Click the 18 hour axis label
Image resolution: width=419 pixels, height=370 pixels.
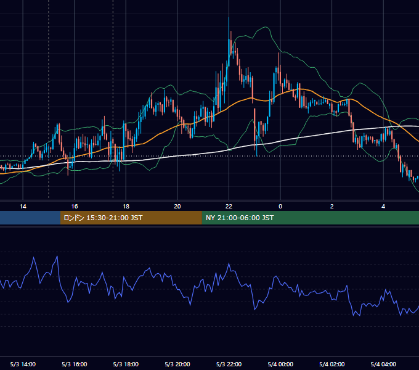(x=126, y=207)
